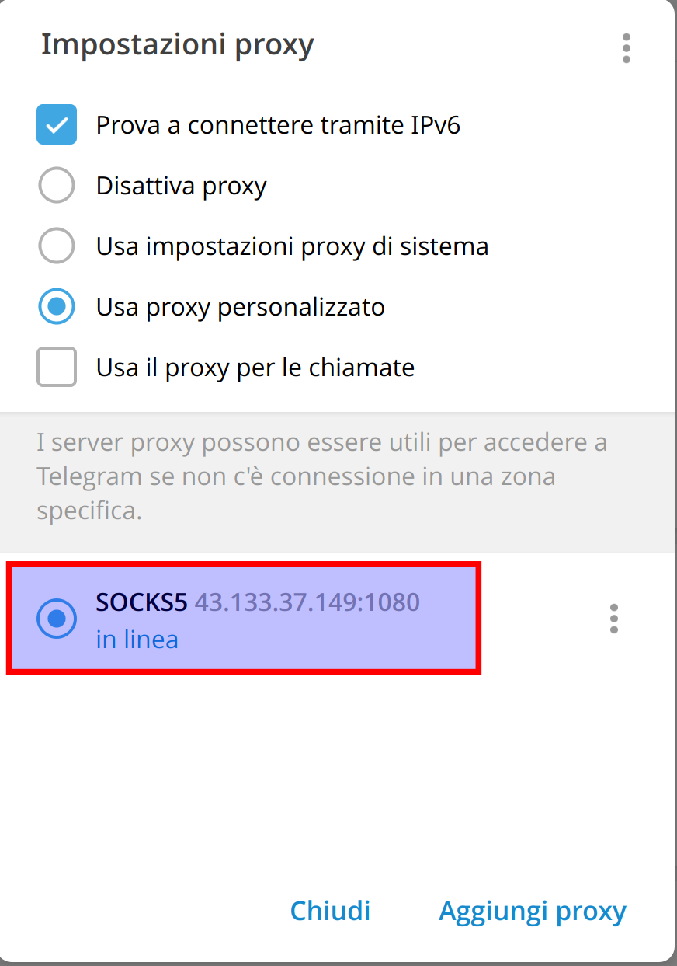Click the three-dot icon beside Impostazioni proxy title
The width and height of the screenshot is (677, 966).
coord(626,49)
